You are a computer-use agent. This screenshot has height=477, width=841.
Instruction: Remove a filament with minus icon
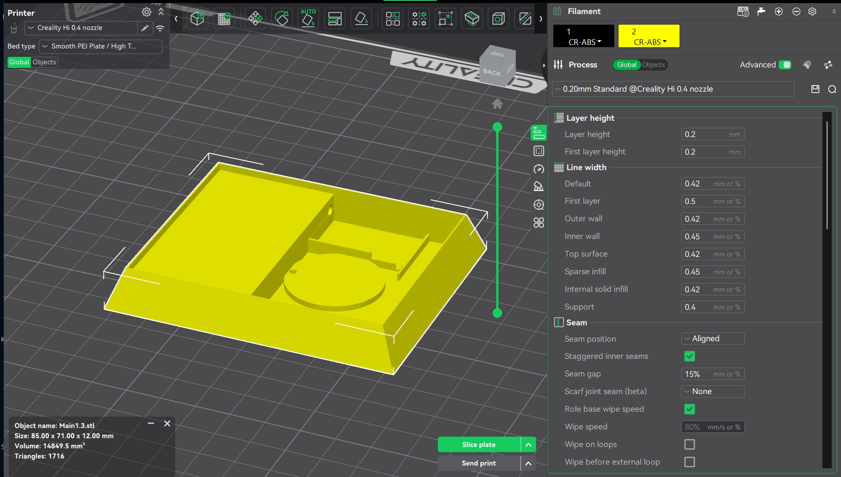click(796, 11)
